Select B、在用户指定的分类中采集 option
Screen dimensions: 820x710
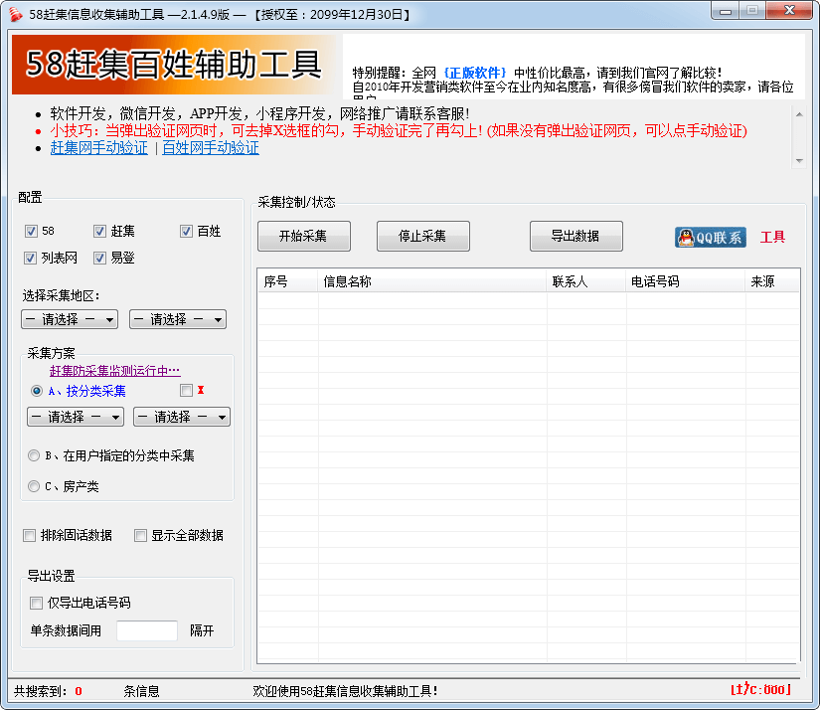click(34, 455)
